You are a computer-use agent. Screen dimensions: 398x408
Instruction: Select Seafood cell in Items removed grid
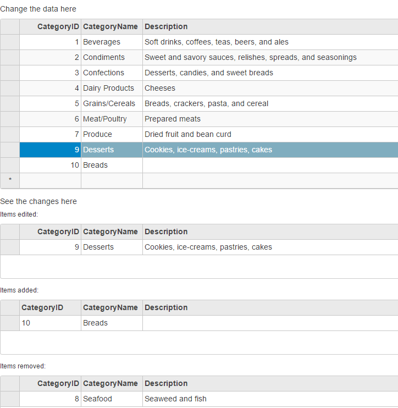click(x=112, y=399)
